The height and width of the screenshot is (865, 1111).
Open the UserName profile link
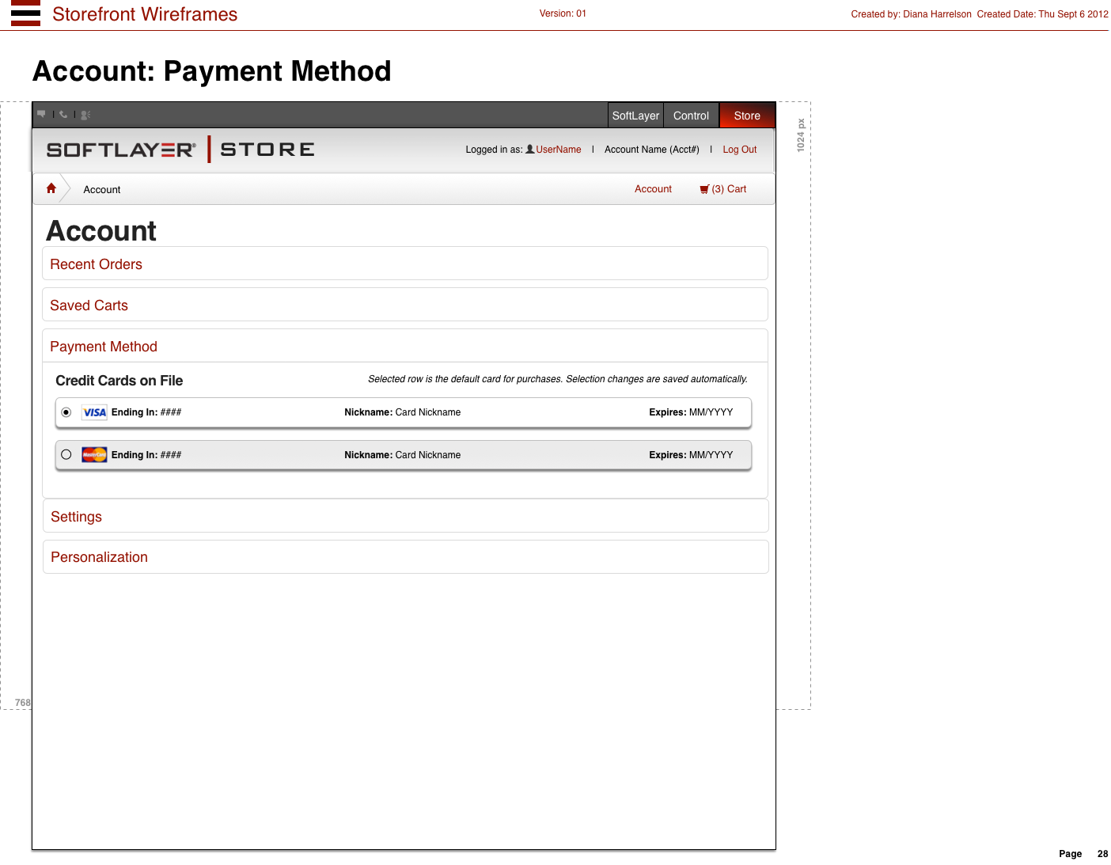coord(559,150)
